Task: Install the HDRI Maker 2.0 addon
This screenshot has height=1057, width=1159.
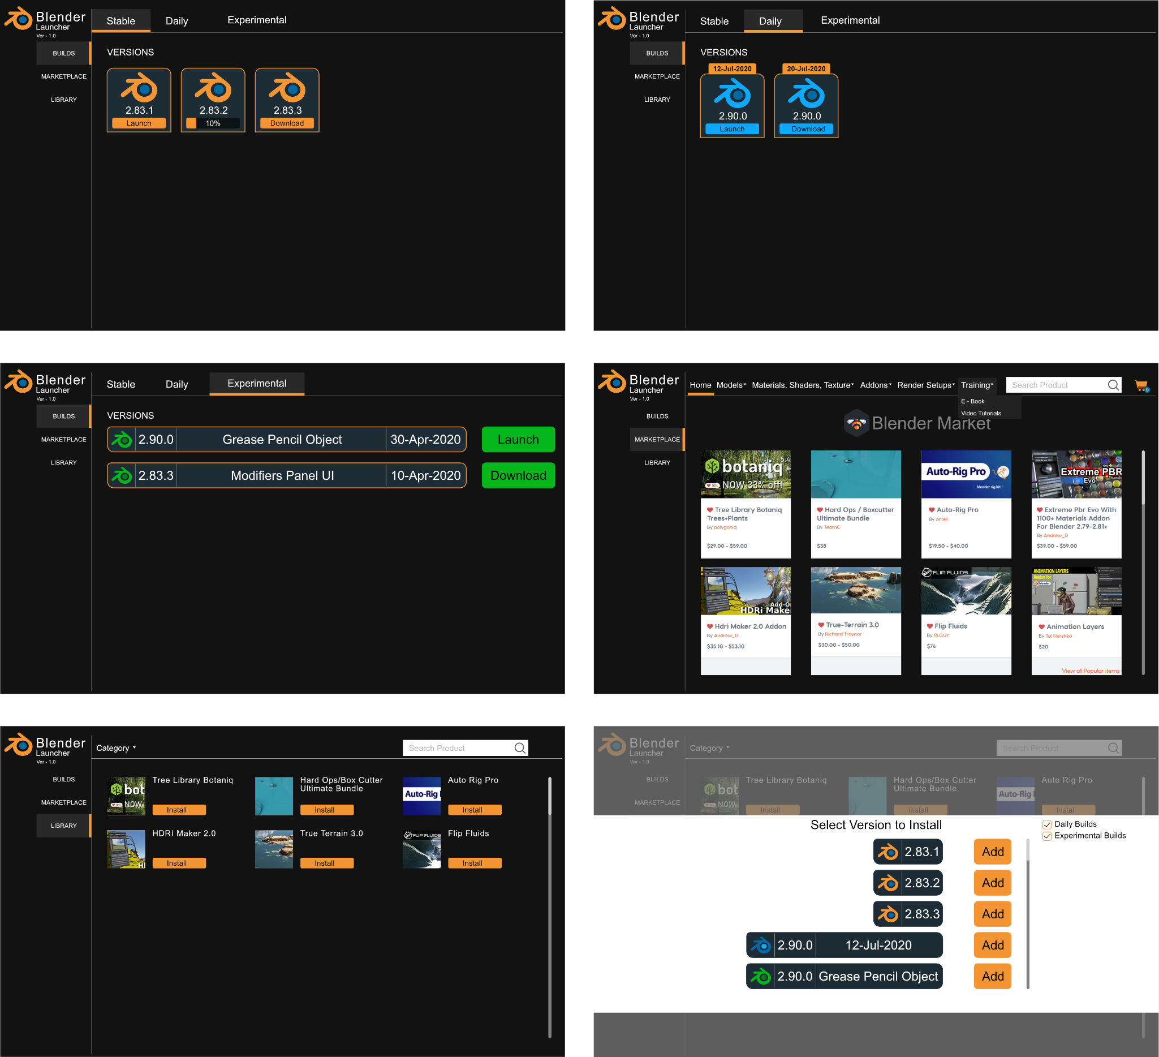Action: click(x=179, y=863)
